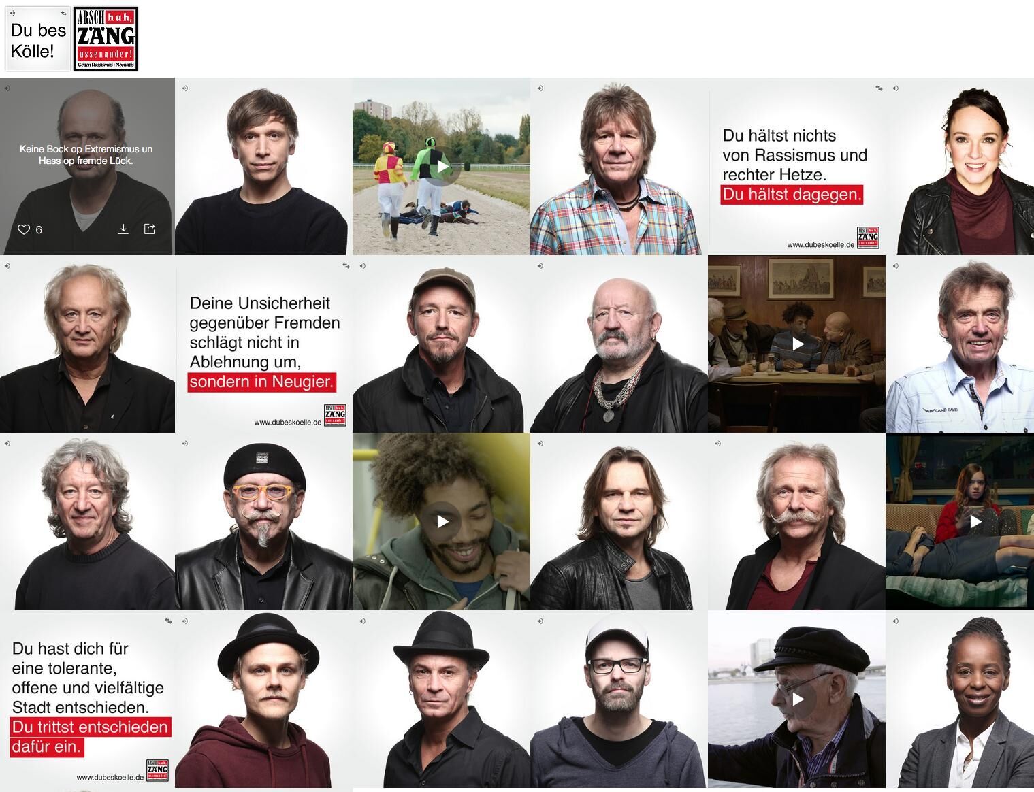
Task: Download the hovered portrait image
Action: click(123, 229)
